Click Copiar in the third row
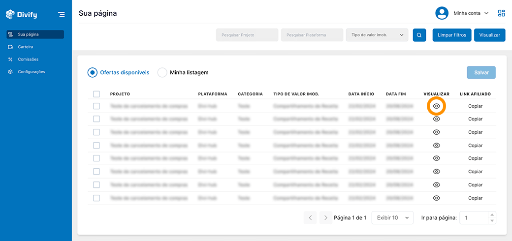Viewport: 512px width, 241px height. point(475,132)
